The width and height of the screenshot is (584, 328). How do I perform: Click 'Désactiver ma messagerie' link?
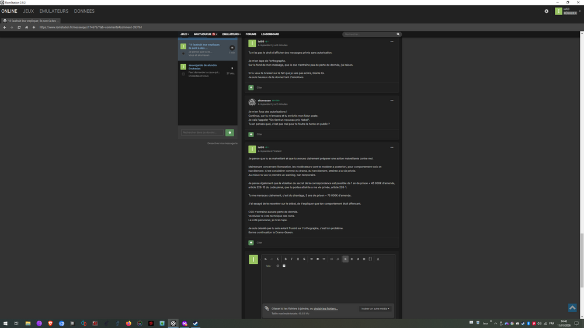(x=223, y=143)
